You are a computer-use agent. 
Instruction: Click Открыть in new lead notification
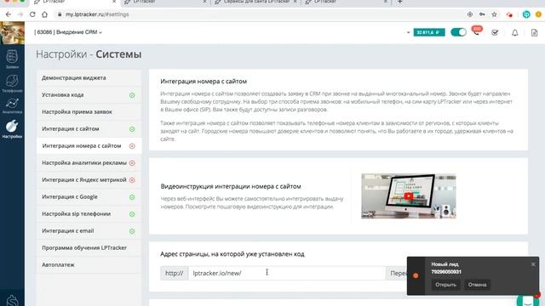click(x=445, y=285)
